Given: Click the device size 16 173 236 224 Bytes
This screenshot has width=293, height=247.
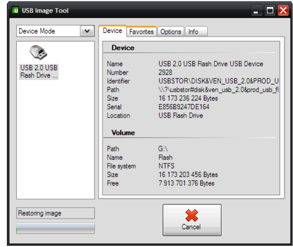Looking at the screenshot, I should (188, 99).
